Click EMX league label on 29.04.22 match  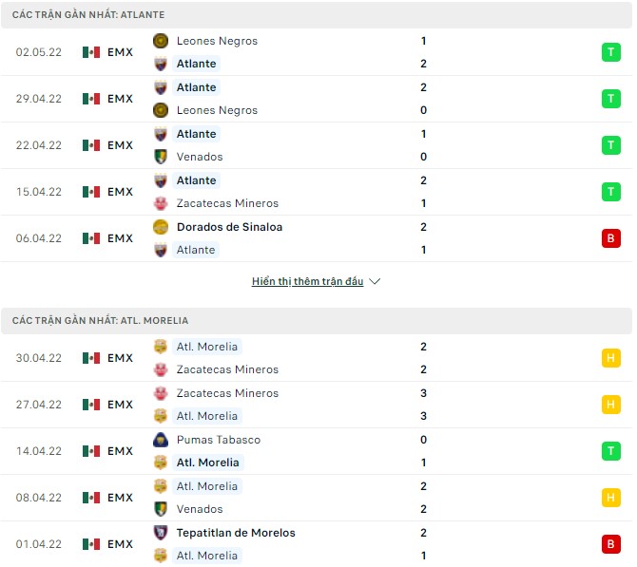point(121,99)
